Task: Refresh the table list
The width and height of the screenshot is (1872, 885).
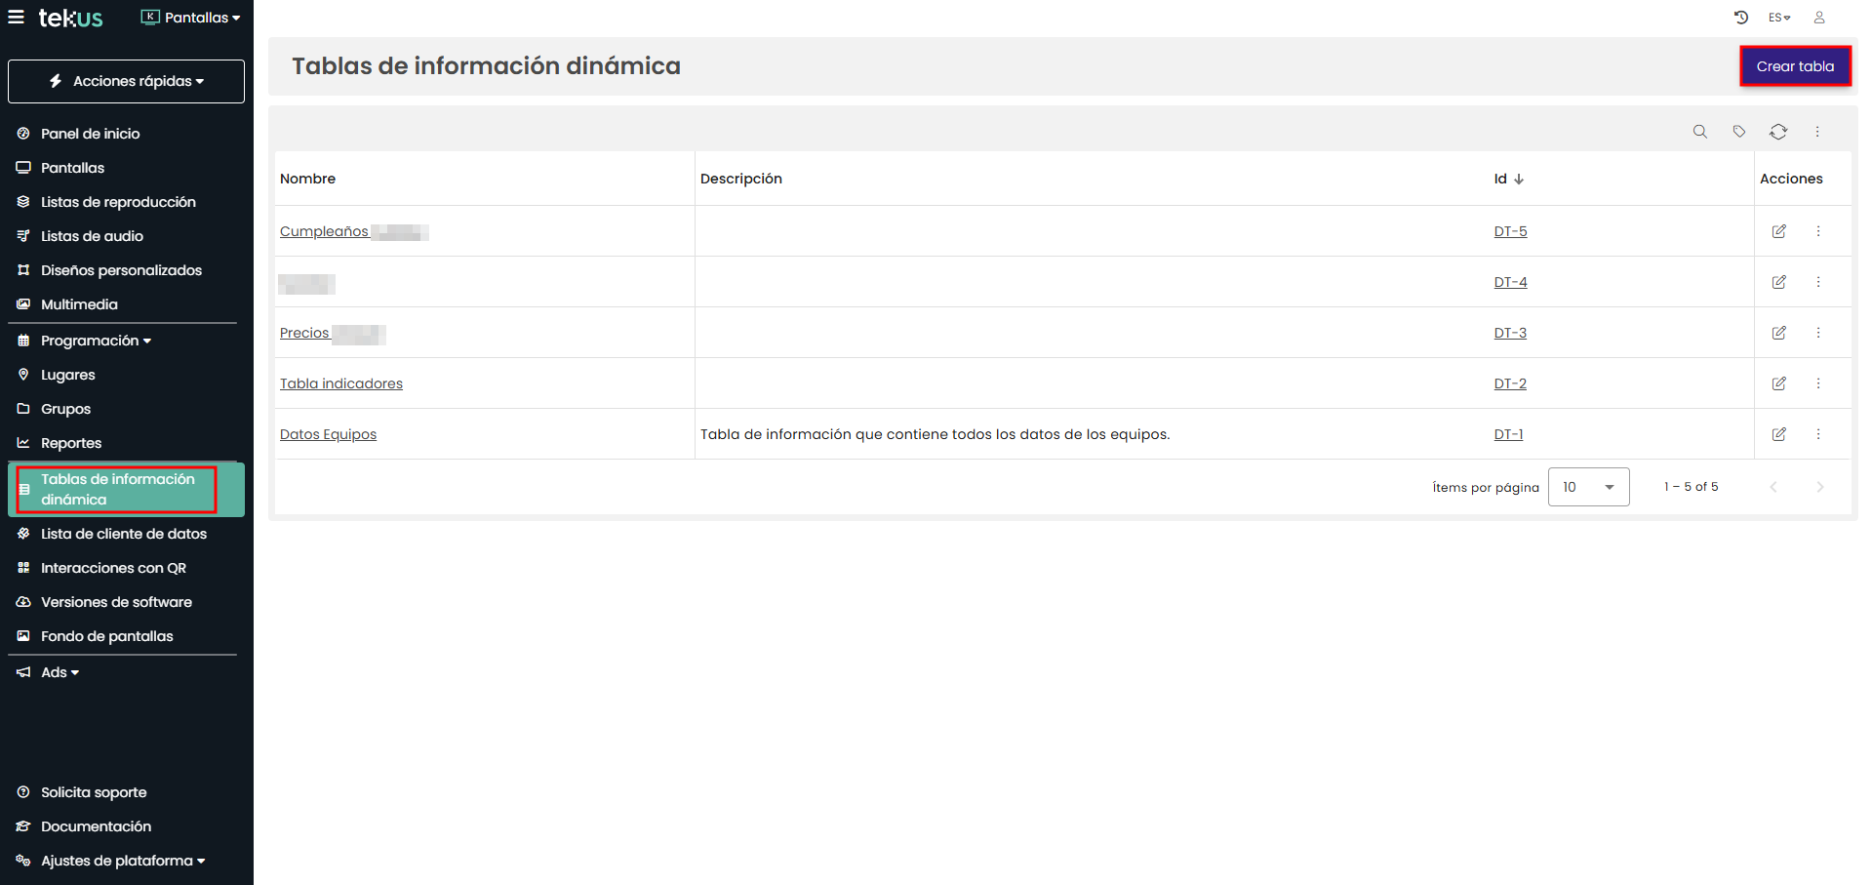Action: pos(1777,132)
